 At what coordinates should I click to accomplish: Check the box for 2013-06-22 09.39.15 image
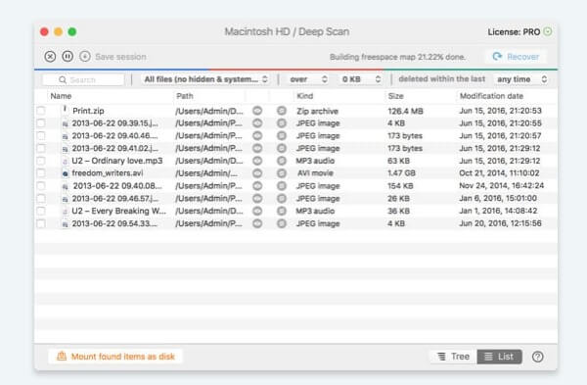[x=41, y=123]
